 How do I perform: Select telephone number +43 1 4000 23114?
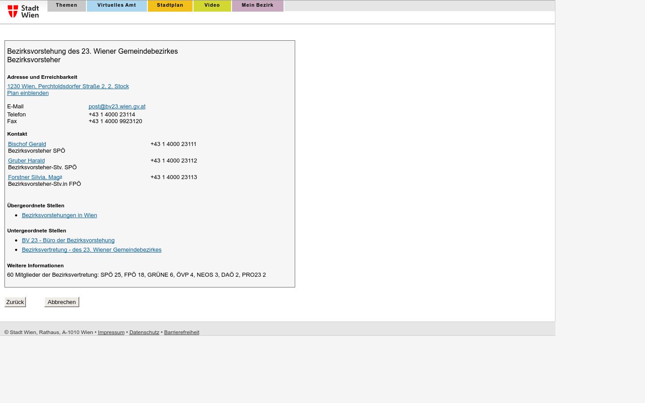pos(112,115)
